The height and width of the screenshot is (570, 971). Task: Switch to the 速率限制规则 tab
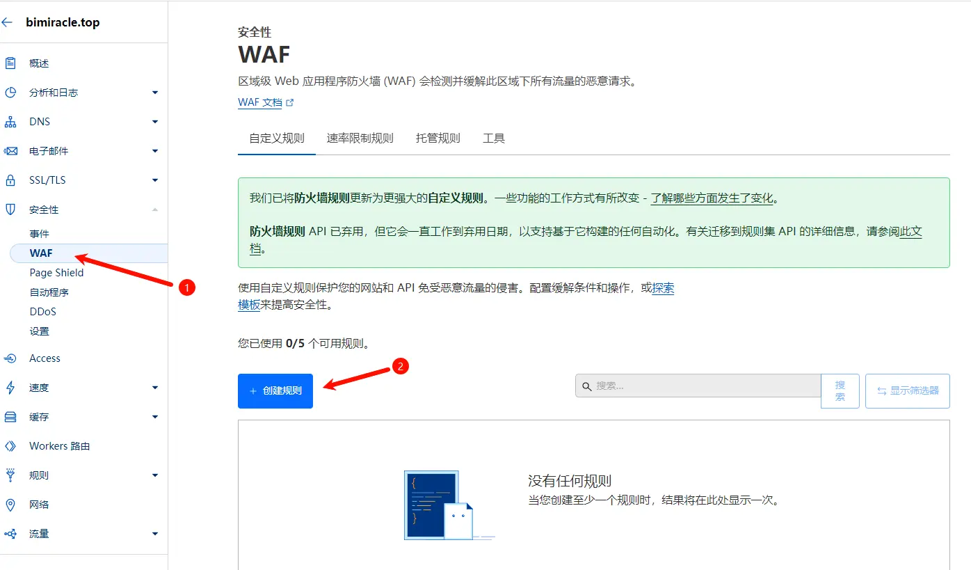coord(360,138)
